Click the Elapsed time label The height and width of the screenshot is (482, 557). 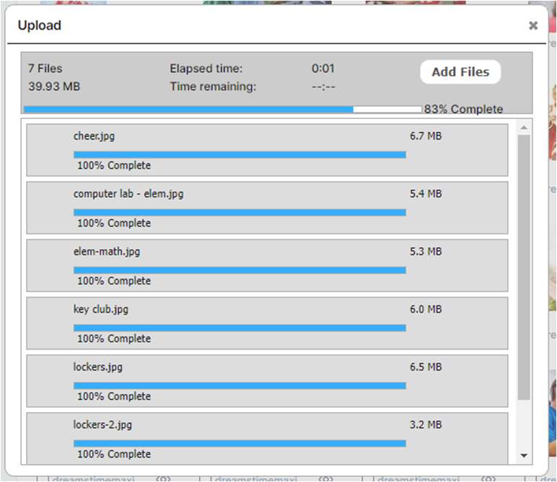coord(206,69)
